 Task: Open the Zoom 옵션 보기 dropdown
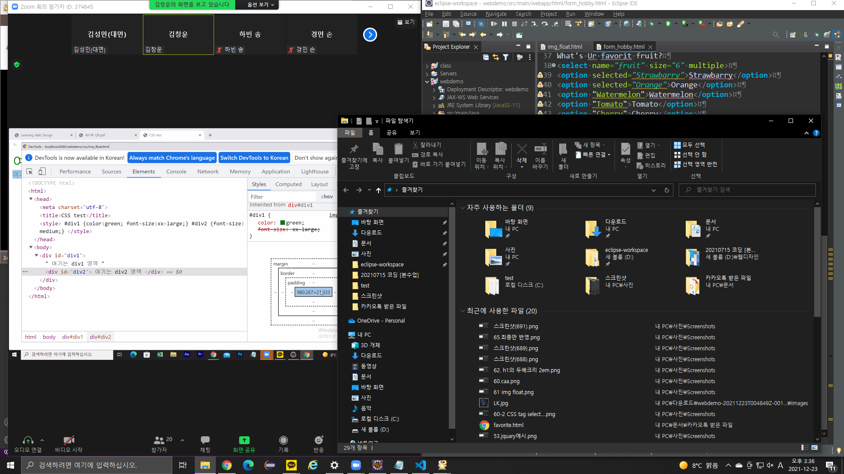(260, 4)
